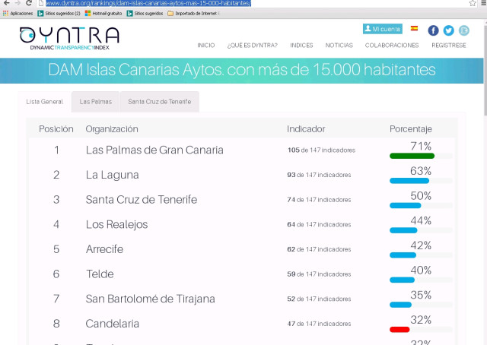Open Las Palmas de Gran Canaria entry
Screen dimensions: 487x345
click(x=154, y=150)
